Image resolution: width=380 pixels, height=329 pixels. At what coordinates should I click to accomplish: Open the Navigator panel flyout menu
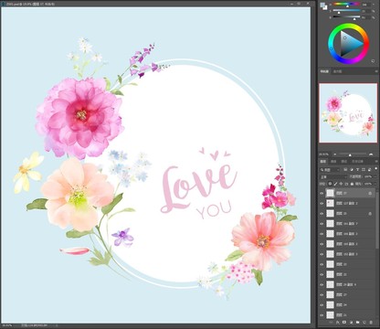[376, 71]
